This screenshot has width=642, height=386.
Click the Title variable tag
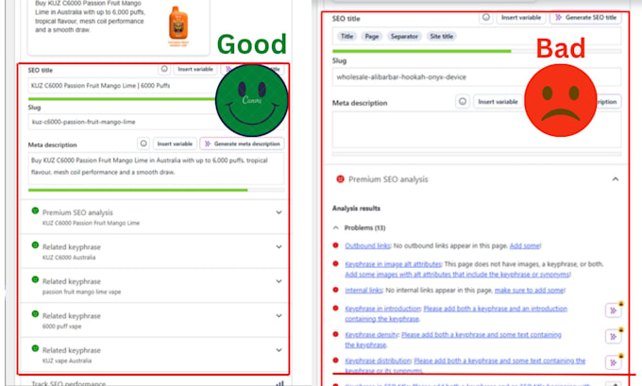coord(346,36)
